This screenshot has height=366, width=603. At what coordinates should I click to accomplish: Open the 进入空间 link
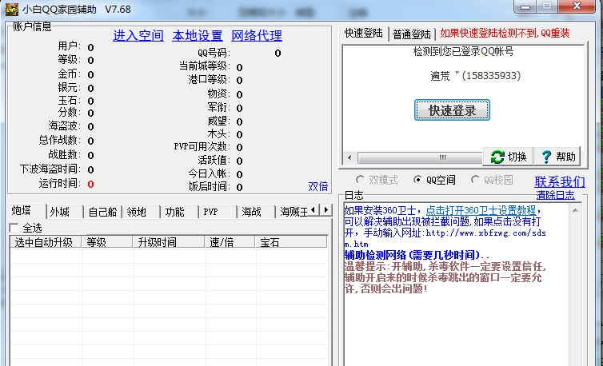[x=138, y=36]
